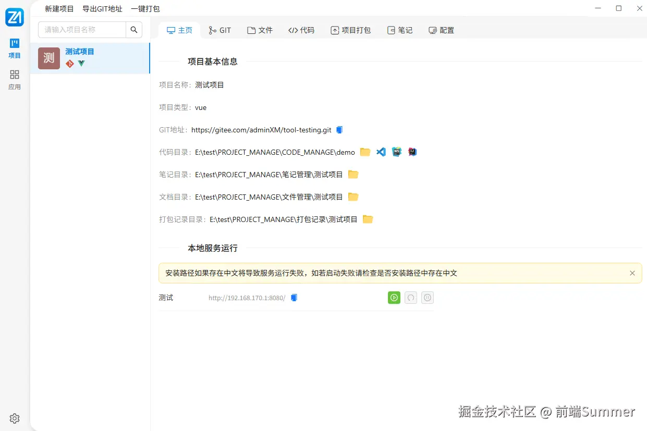Click the 新建项目 menu item
Viewport: 647px width, 431px height.
click(x=59, y=8)
